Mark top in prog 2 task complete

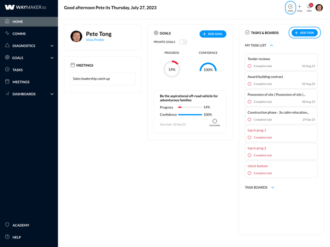pos(249,155)
